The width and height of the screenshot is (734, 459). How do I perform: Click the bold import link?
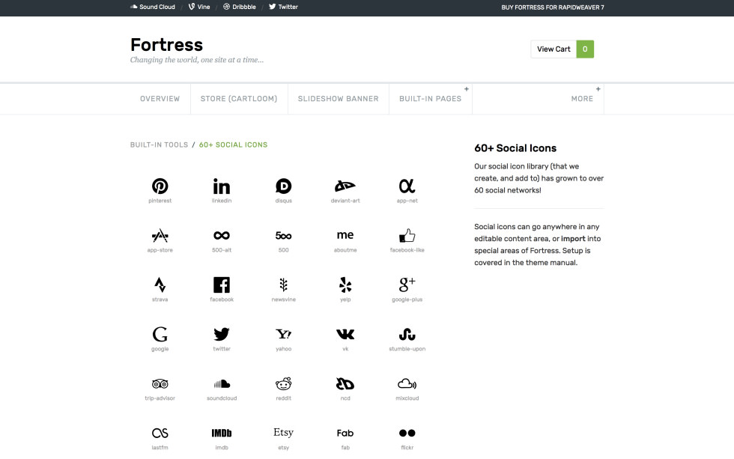point(573,239)
